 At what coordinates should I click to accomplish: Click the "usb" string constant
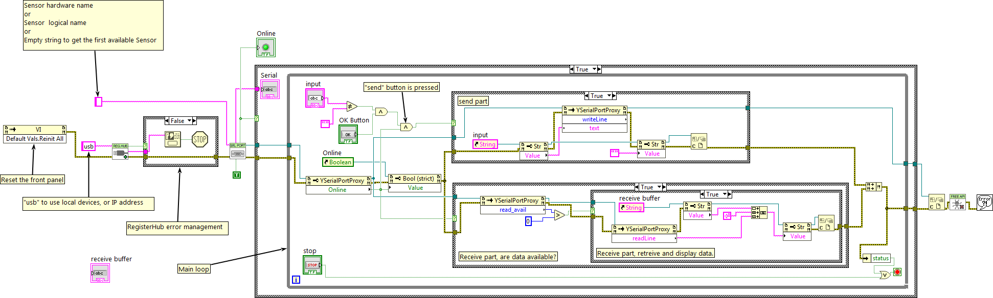[x=88, y=146]
